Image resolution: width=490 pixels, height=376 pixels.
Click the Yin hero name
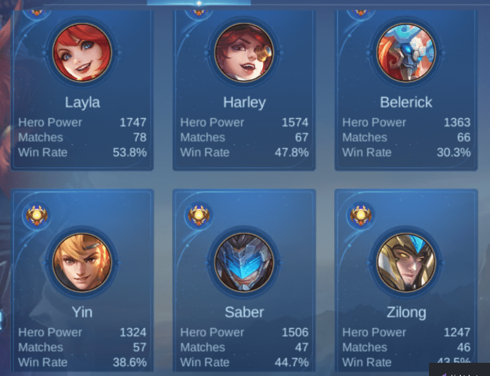(82, 313)
